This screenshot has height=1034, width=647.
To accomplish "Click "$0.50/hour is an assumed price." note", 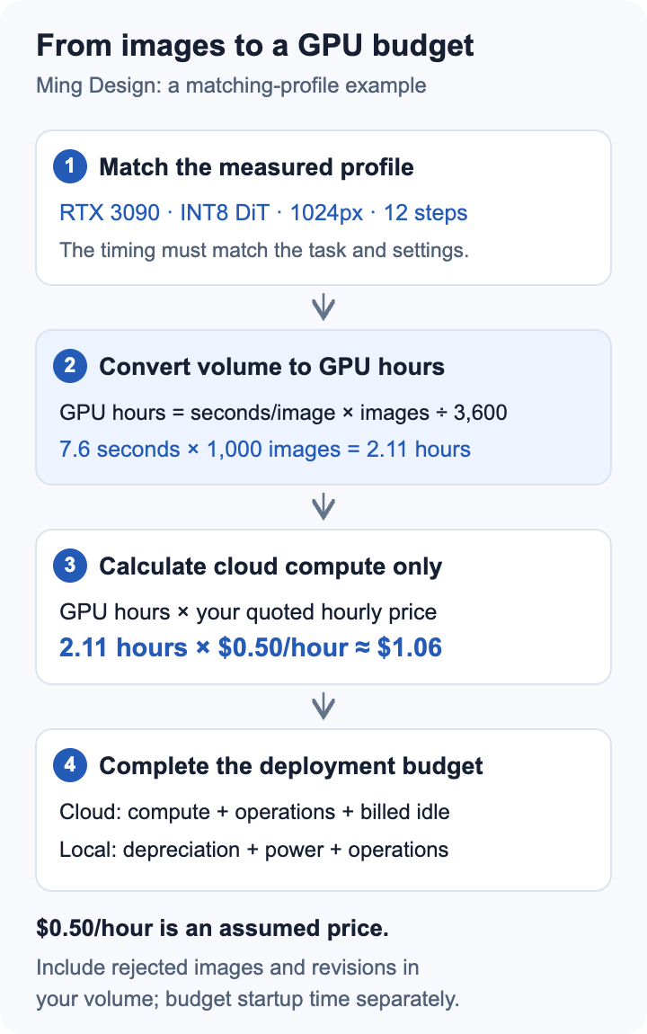I will [x=212, y=929].
